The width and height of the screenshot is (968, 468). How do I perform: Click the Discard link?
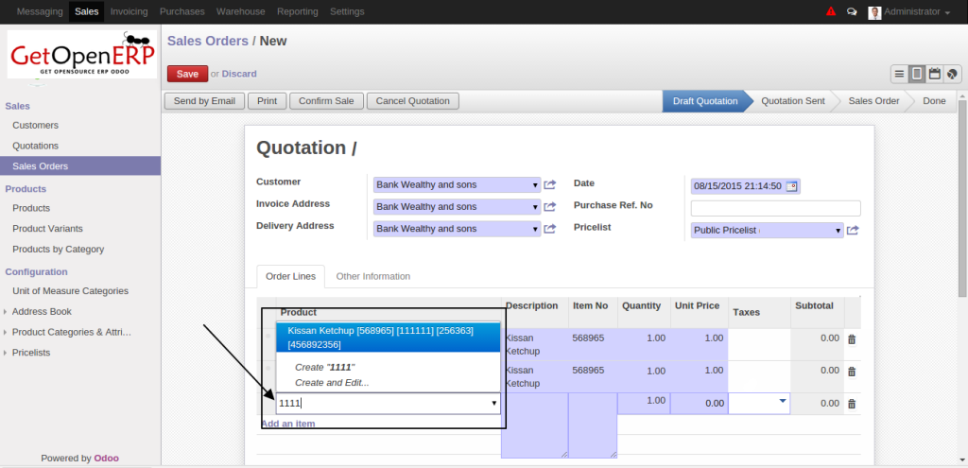coord(239,74)
